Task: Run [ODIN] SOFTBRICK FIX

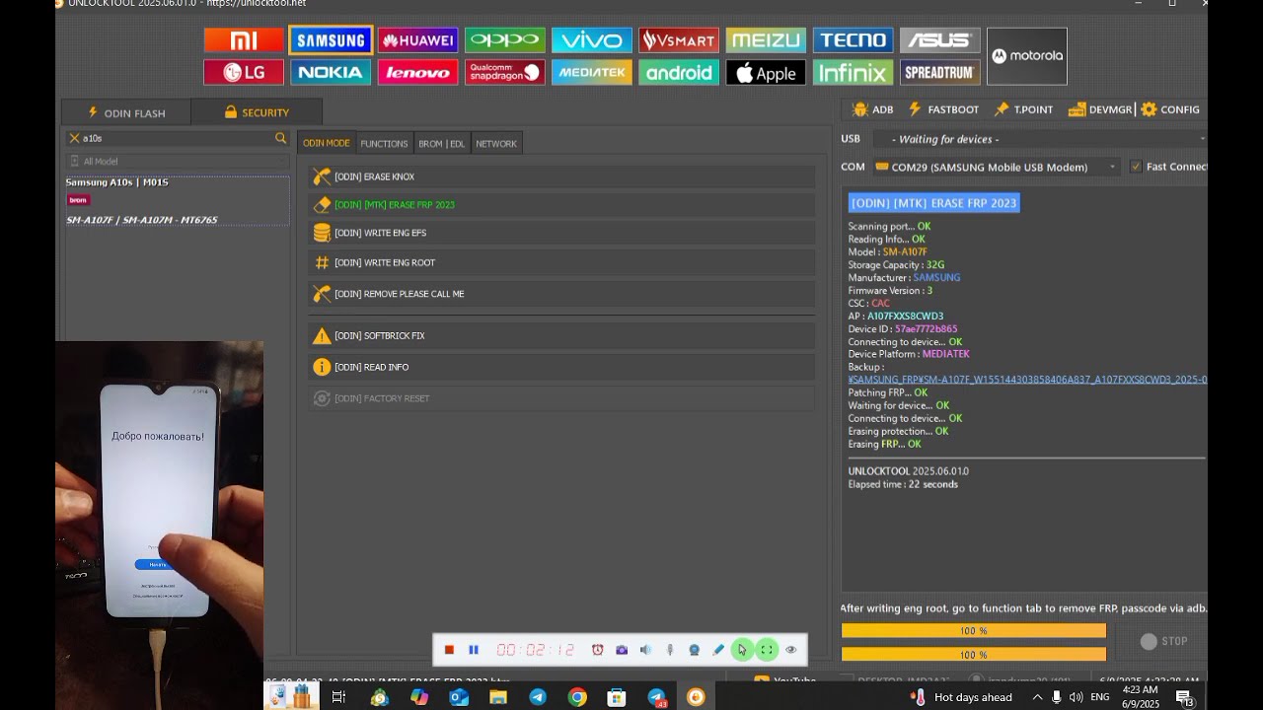Action: [561, 335]
